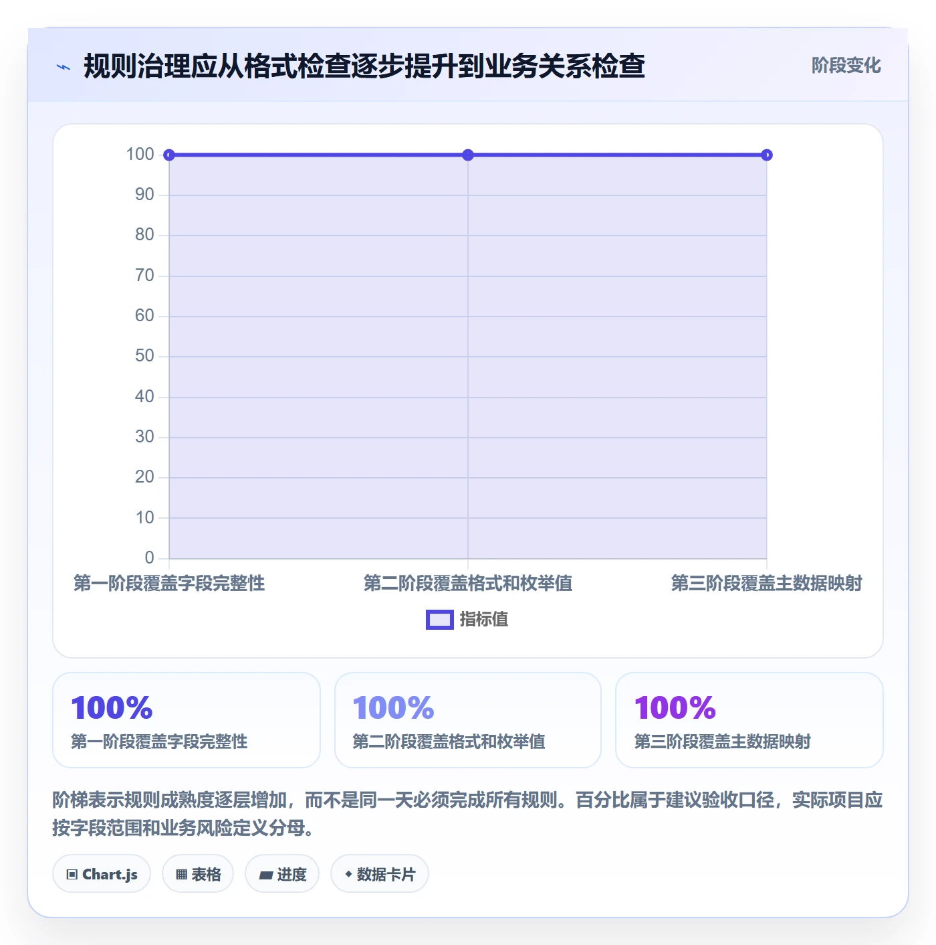The width and height of the screenshot is (936, 945).
Task: Open the 100% card for 第三阶段覆盖主数据映射
Action: (x=749, y=720)
